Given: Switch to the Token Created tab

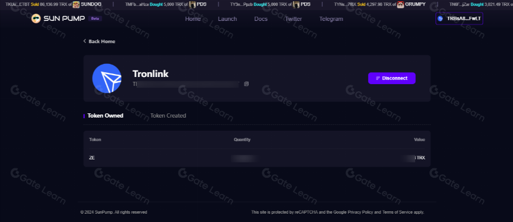Looking at the screenshot, I should (x=168, y=116).
